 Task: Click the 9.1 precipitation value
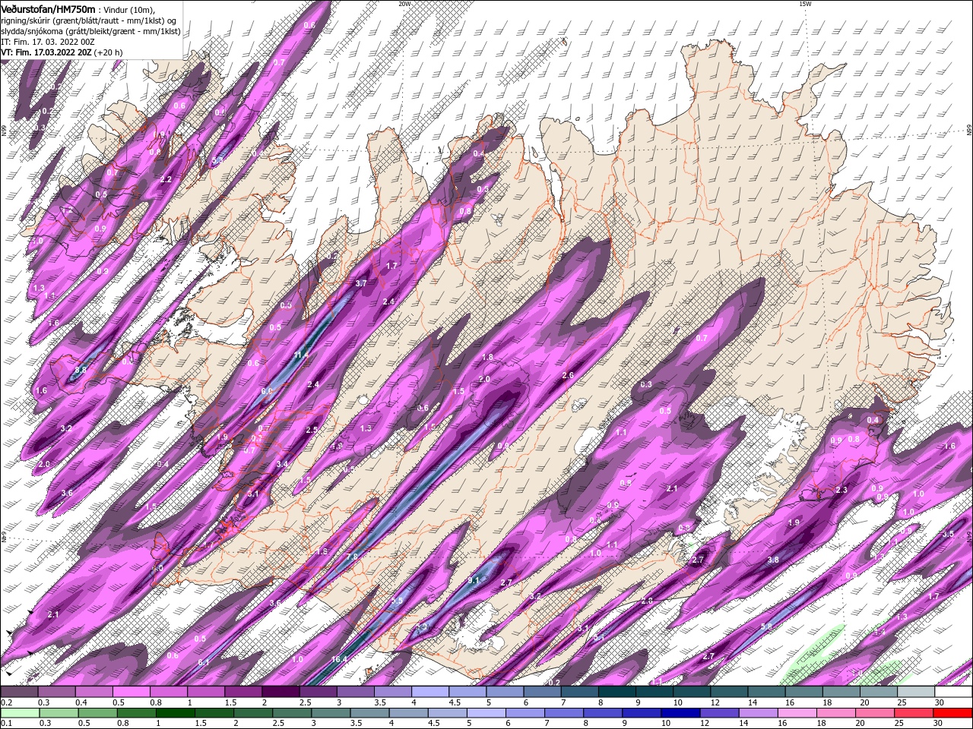474,580
